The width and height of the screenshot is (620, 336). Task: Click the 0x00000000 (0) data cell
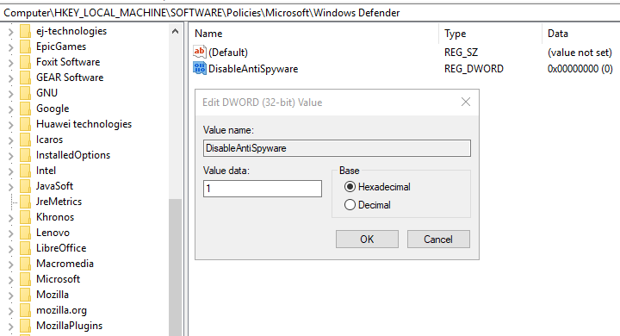click(x=580, y=69)
